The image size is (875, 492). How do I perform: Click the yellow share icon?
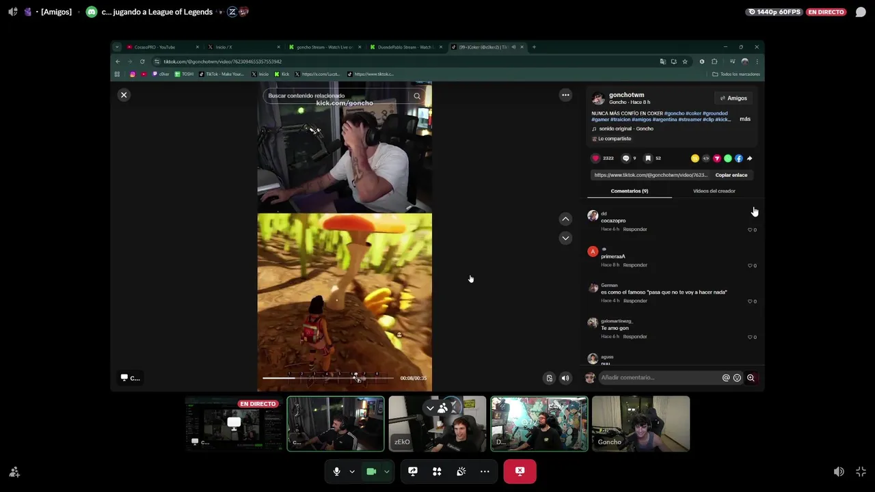pyautogui.click(x=695, y=159)
